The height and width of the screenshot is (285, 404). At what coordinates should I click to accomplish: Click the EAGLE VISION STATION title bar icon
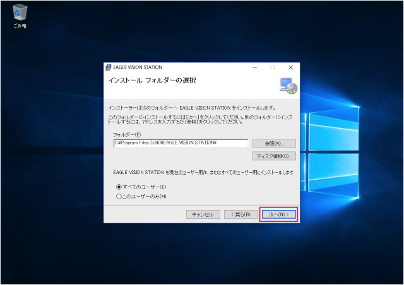pyautogui.click(x=109, y=67)
